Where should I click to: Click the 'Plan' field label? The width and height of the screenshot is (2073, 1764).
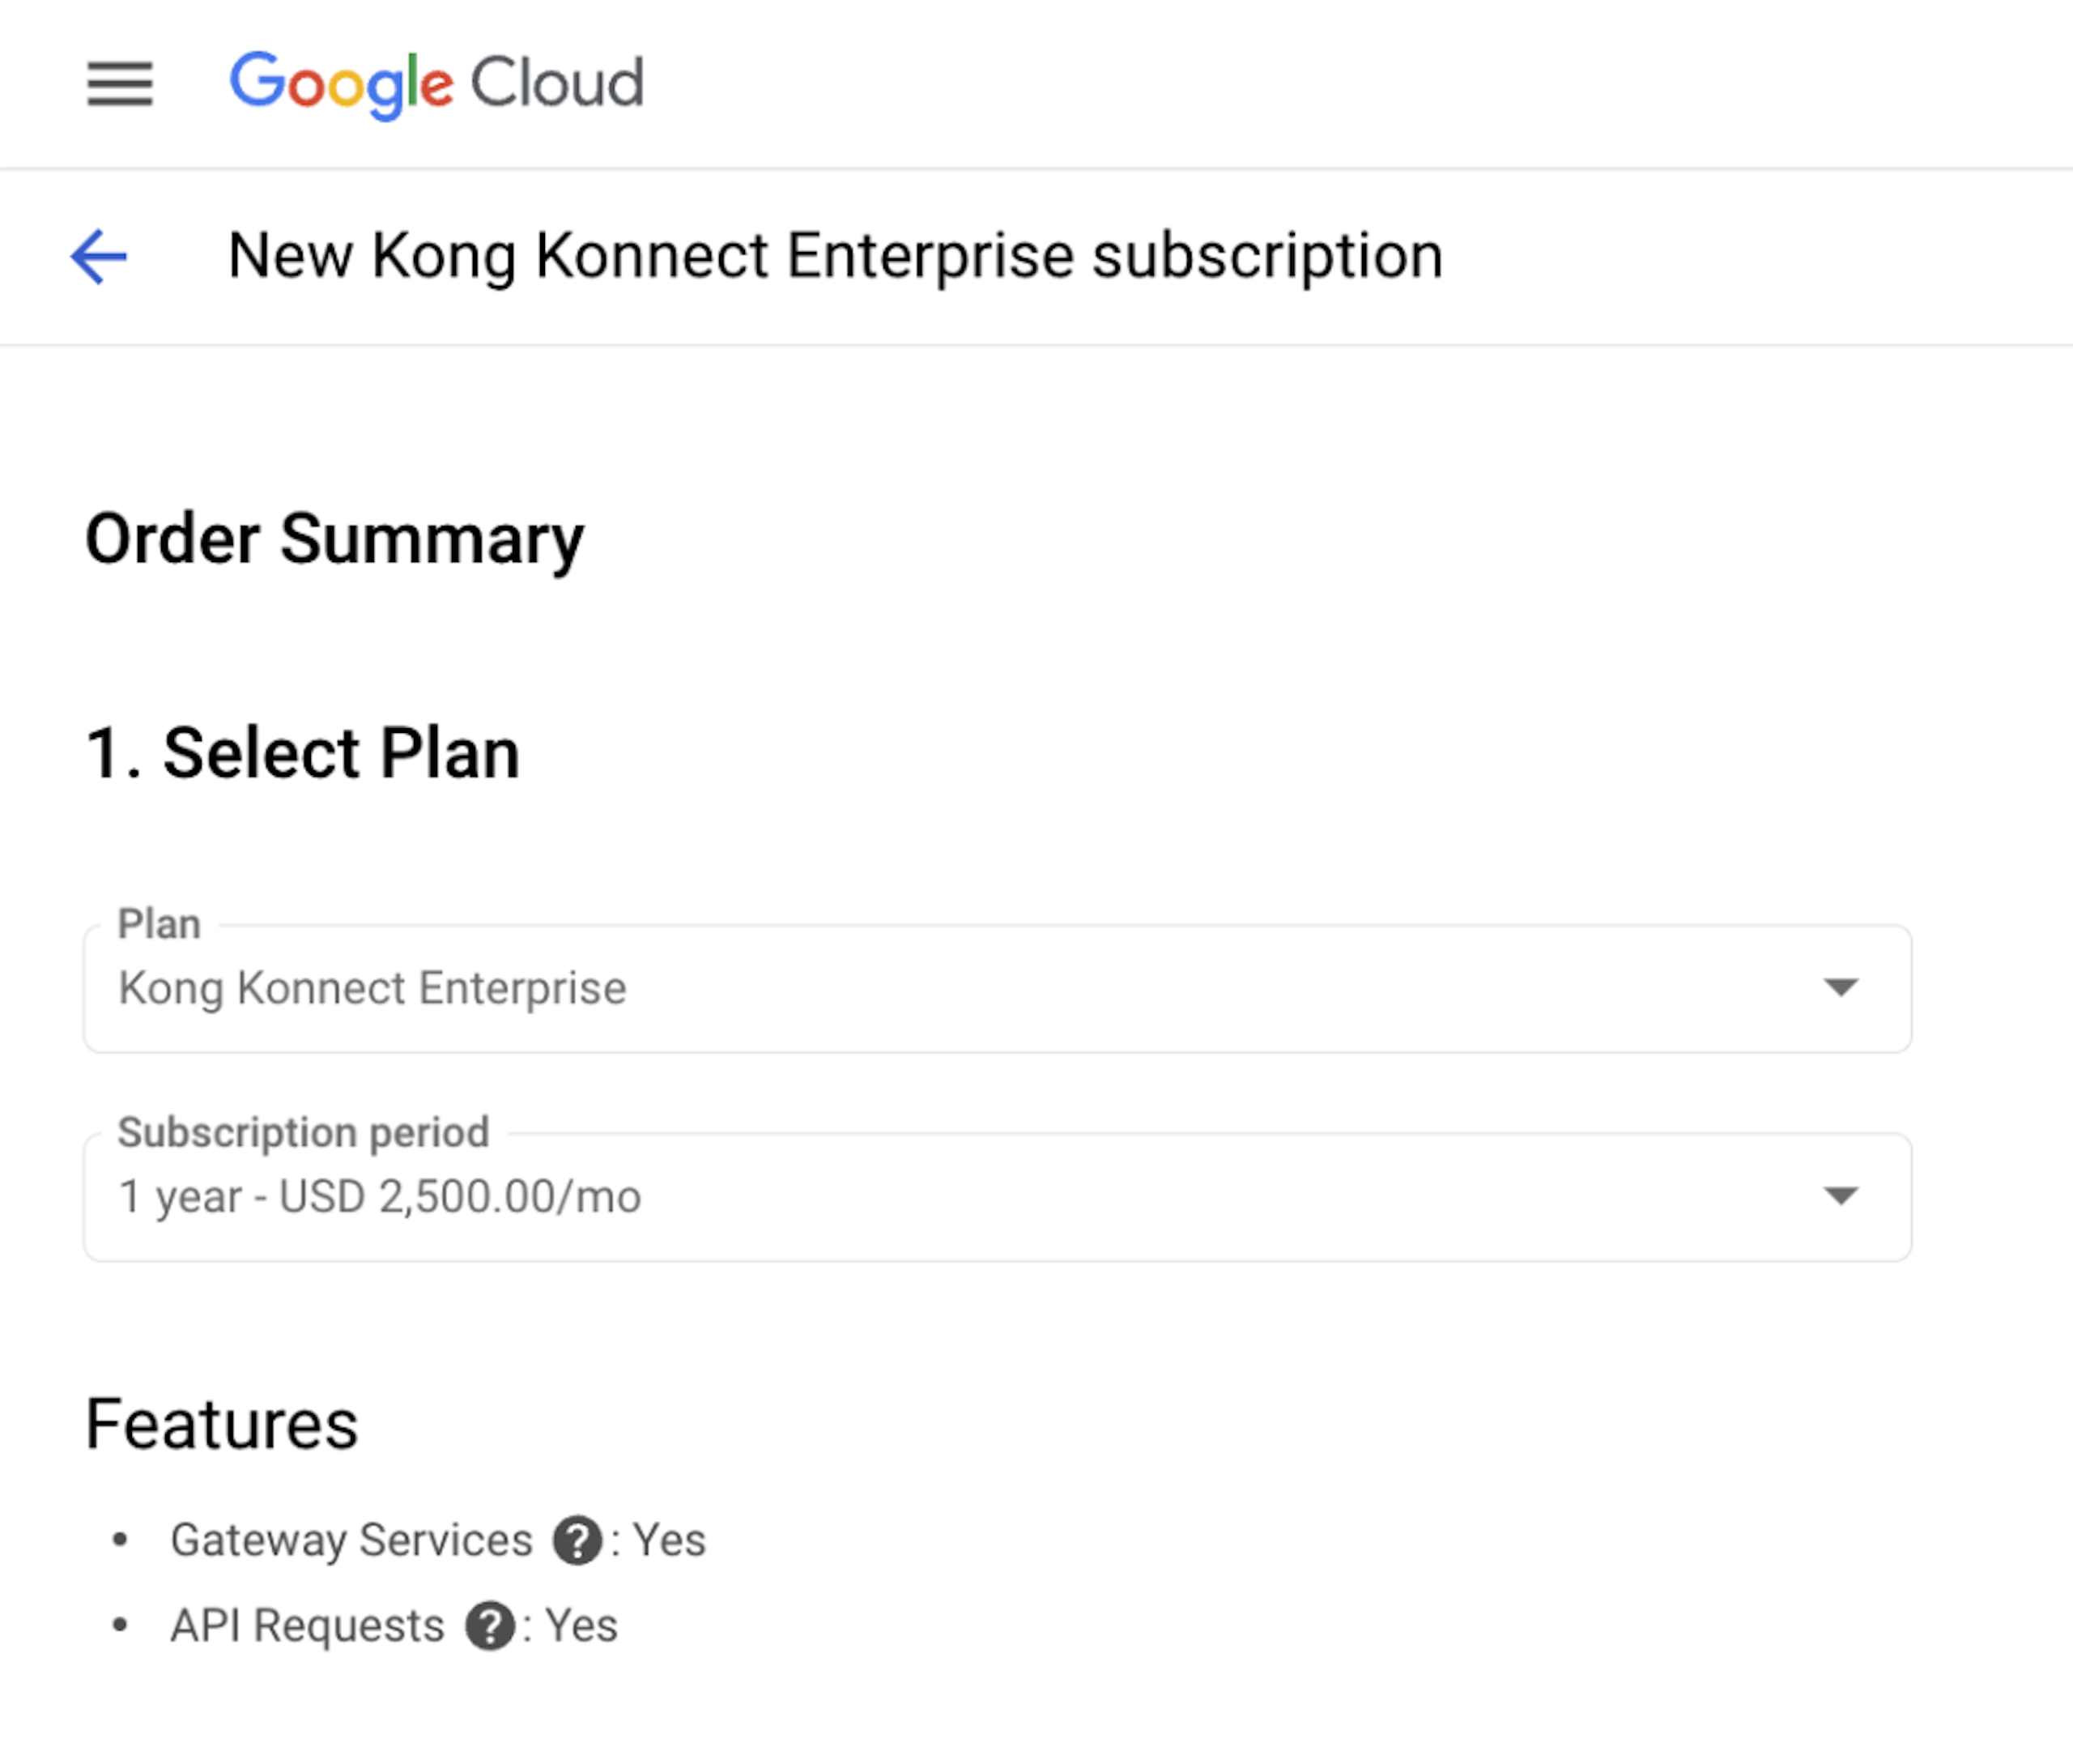coord(159,924)
